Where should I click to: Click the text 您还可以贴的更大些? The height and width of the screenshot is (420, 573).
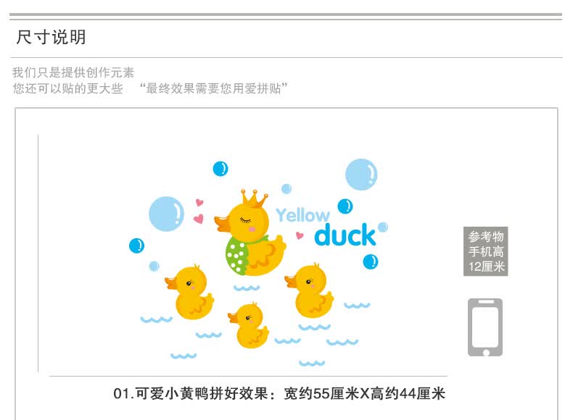click(67, 88)
